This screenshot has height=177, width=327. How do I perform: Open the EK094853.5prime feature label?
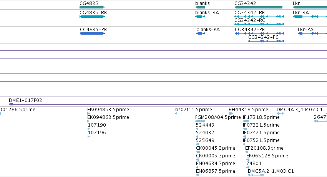tap(108, 110)
